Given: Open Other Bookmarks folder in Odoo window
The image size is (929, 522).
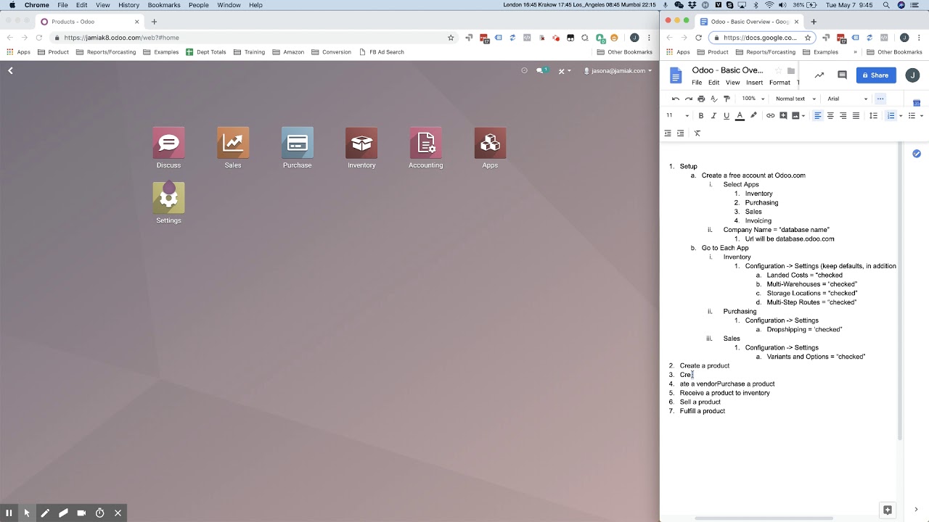Looking at the screenshot, I should click(x=624, y=52).
